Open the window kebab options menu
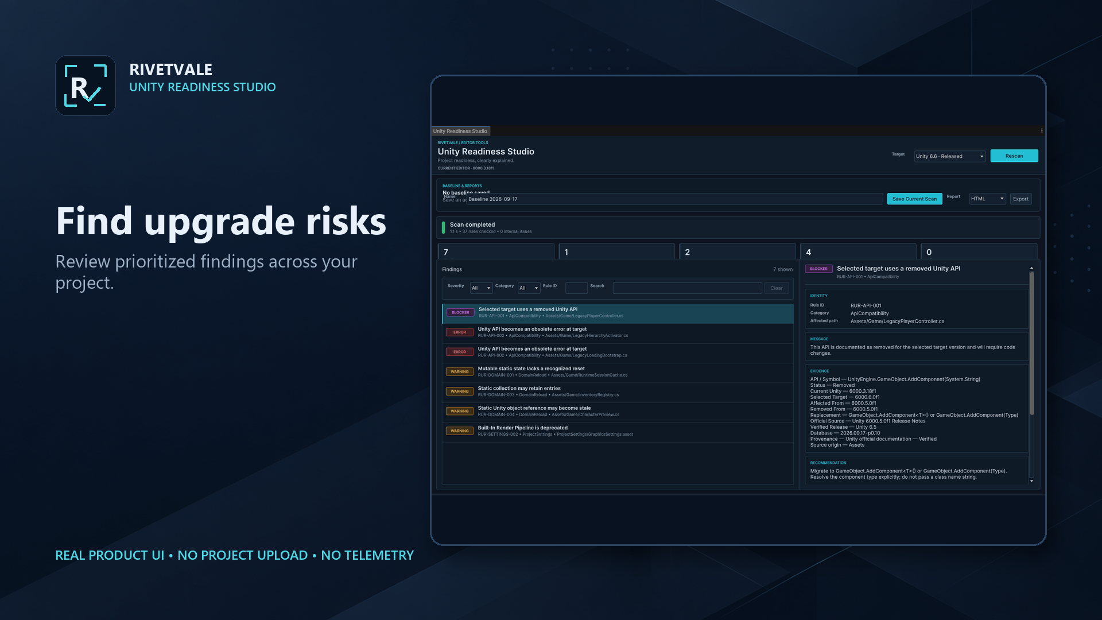This screenshot has width=1102, height=620. click(1042, 131)
